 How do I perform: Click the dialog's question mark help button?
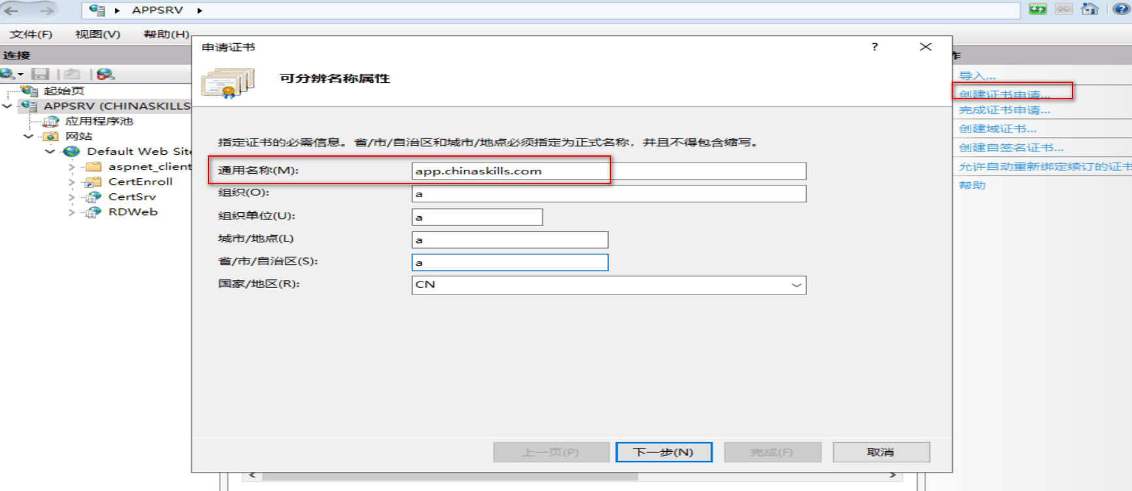click(x=874, y=46)
